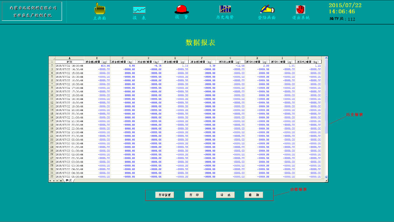
Task: Click the 混料机A重量 (kg) header cell
Action: point(231,62)
